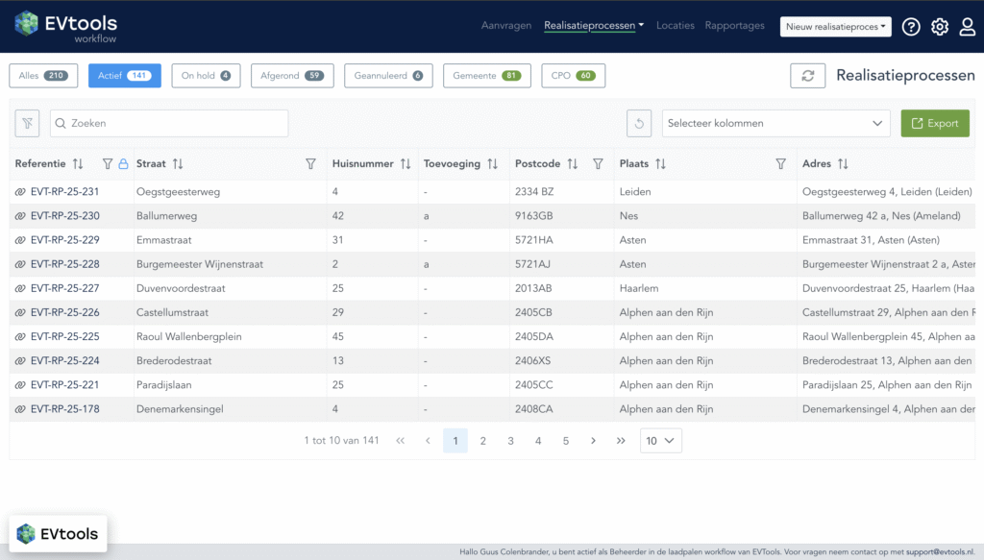Screen dimensions: 984x560
Task: Open the filter icon in Straat column
Action: click(x=310, y=164)
